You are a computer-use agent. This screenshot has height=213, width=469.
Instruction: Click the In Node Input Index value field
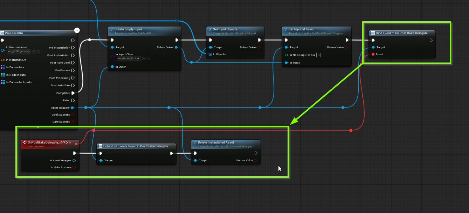(318, 55)
